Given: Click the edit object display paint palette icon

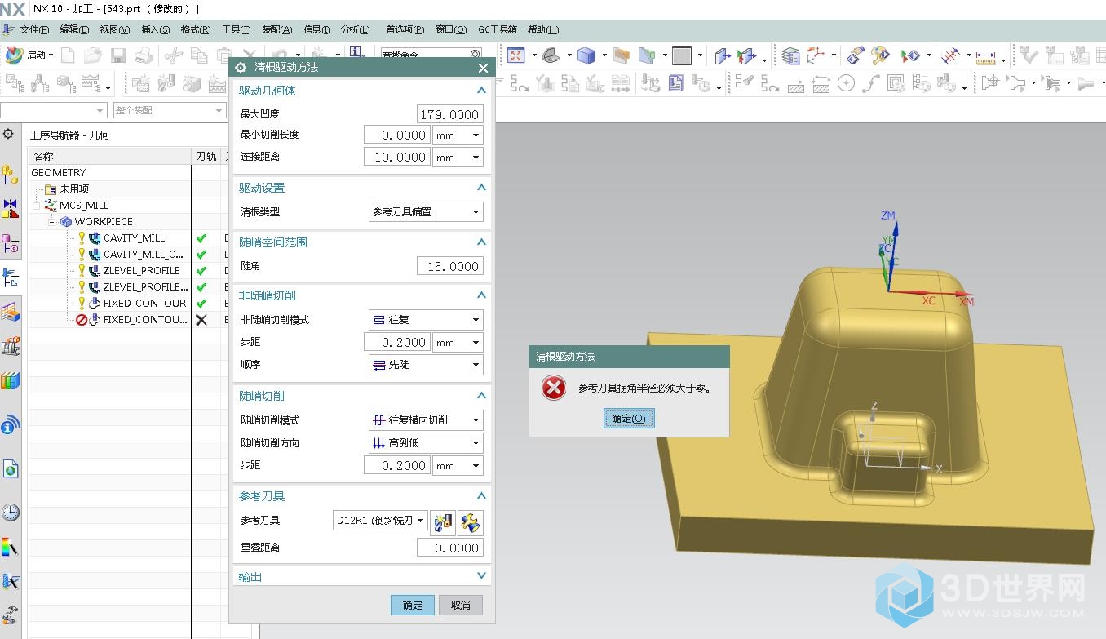Looking at the screenshot, I should [x=879, y=55].
